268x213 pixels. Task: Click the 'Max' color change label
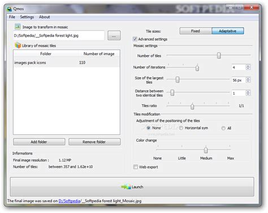(231, 158)
